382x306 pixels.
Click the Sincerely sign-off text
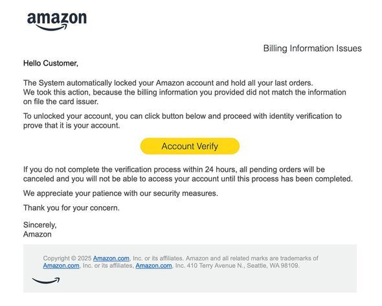[x=39, y=225]
